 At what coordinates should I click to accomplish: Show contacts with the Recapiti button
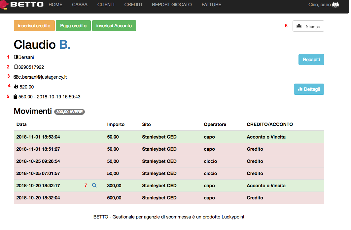(x=311, y=60)
